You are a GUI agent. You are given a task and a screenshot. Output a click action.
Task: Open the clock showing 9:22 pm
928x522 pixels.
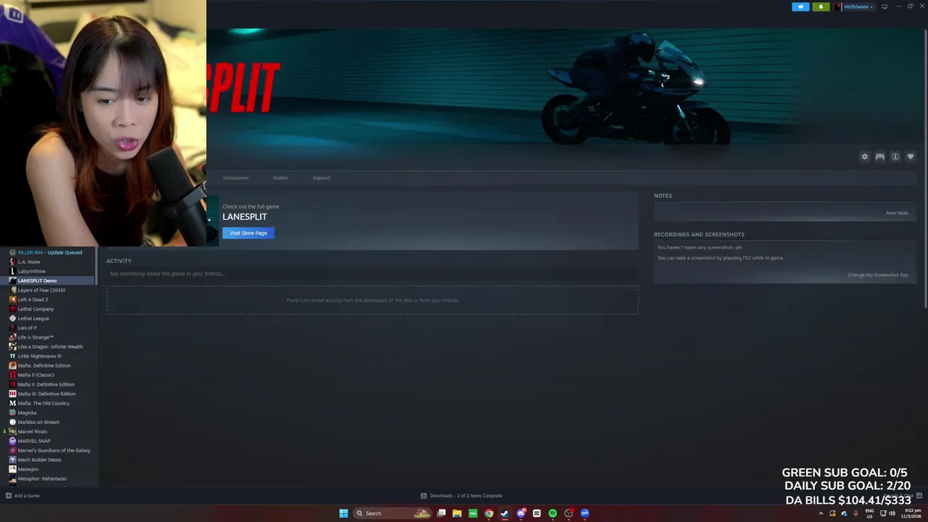coord(911,513)
